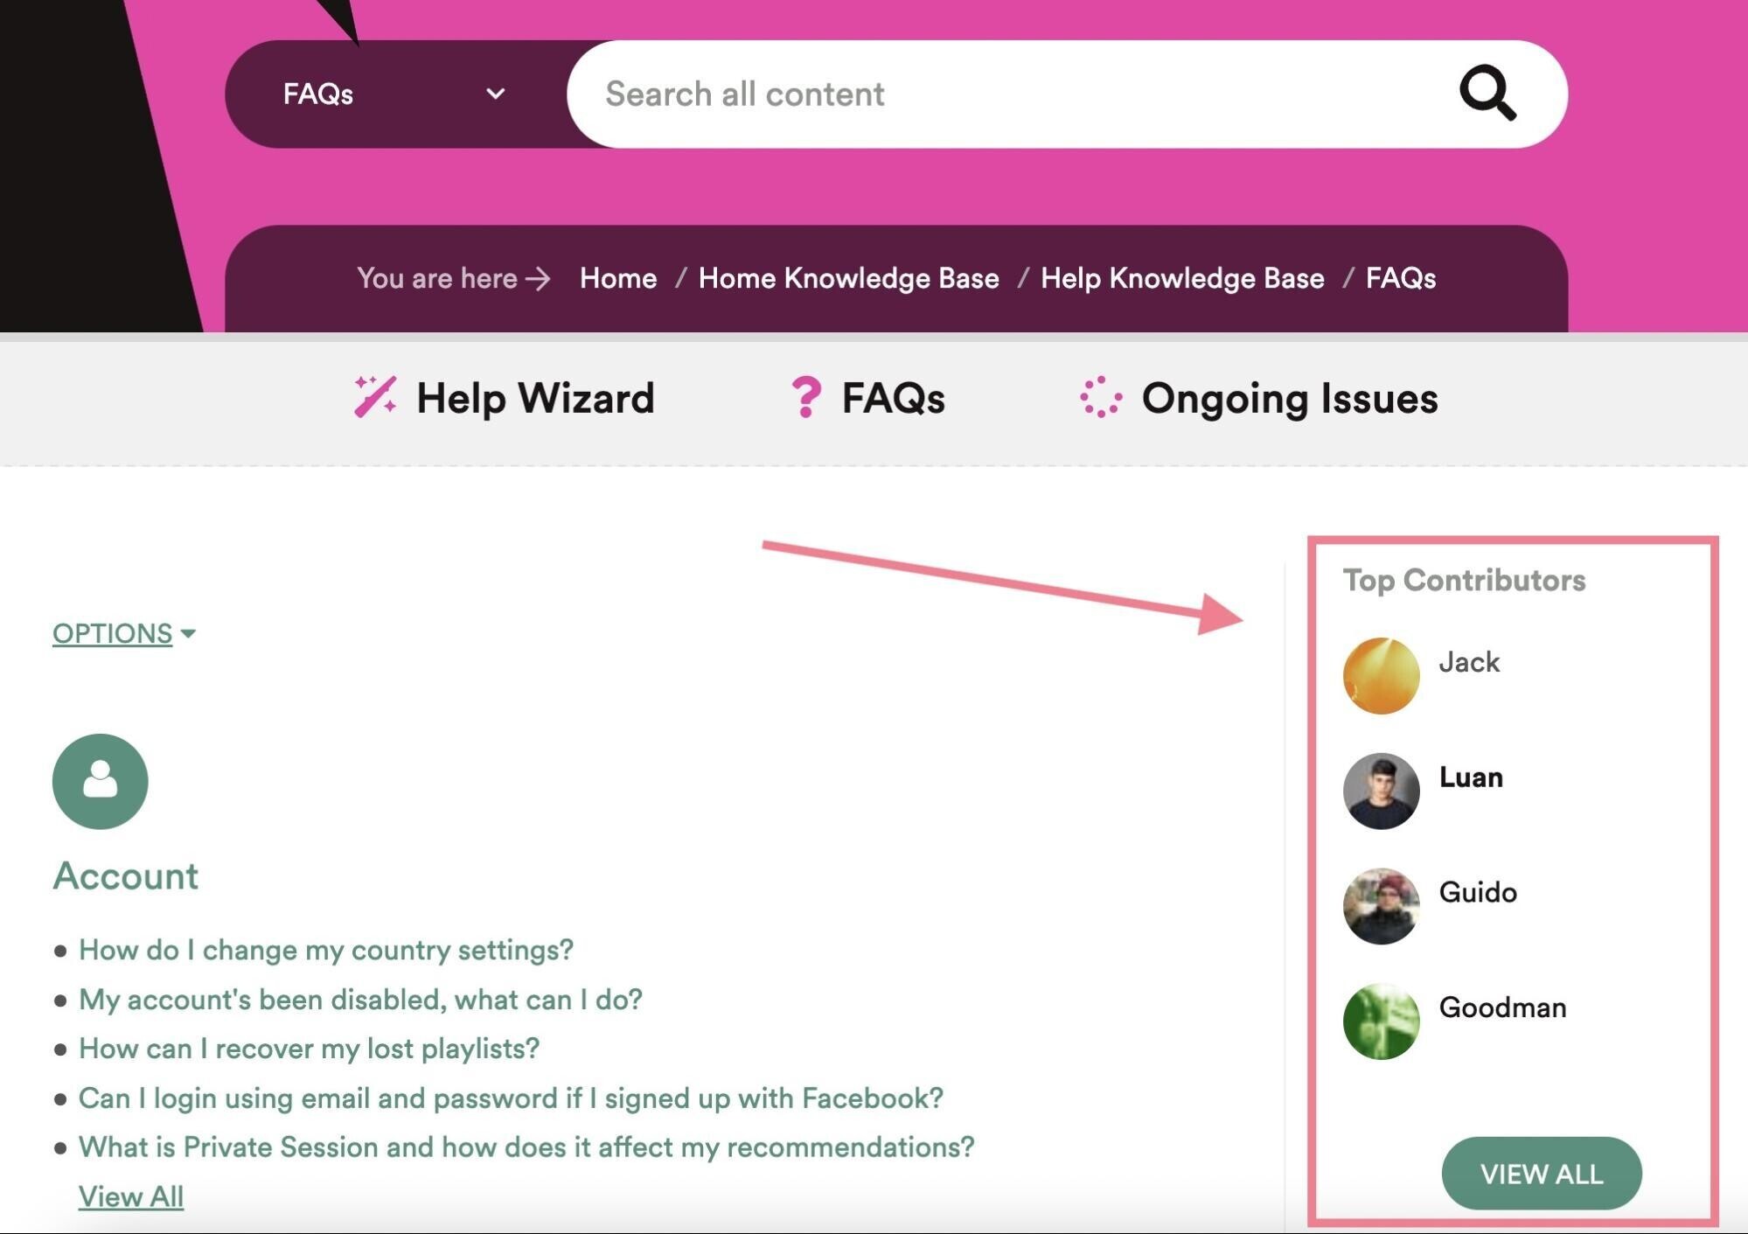The image size is (1748, 1234).
Task: Click the FAQs question mark icon
Action: point(804,398)
